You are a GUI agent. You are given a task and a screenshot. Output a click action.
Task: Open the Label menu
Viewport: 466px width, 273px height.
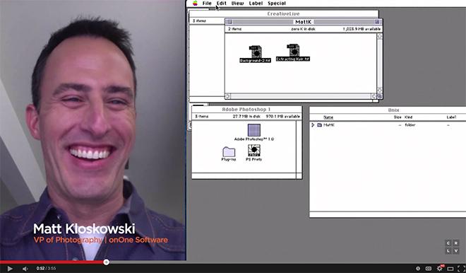coord(256,4)
